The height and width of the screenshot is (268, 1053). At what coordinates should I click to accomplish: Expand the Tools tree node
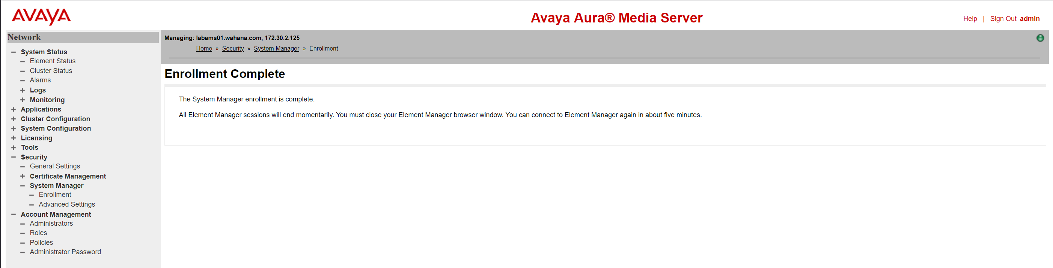point(14,147)
